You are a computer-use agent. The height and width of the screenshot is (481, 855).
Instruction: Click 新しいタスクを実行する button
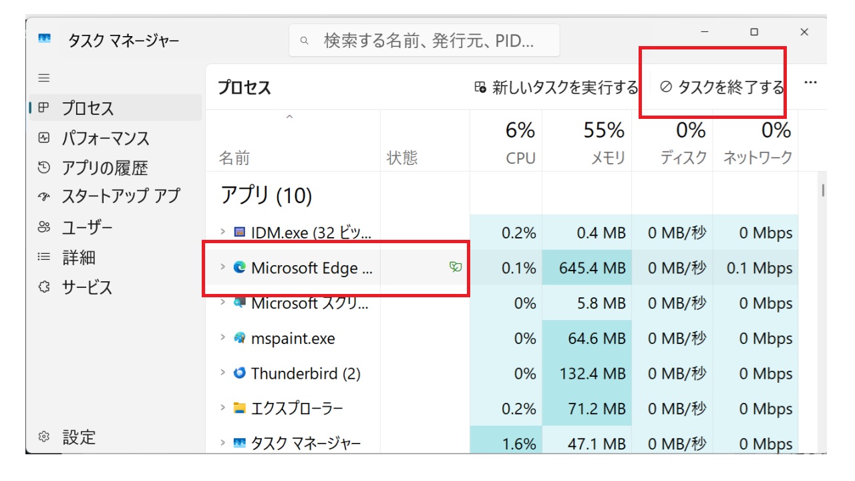tap(556, 88)
